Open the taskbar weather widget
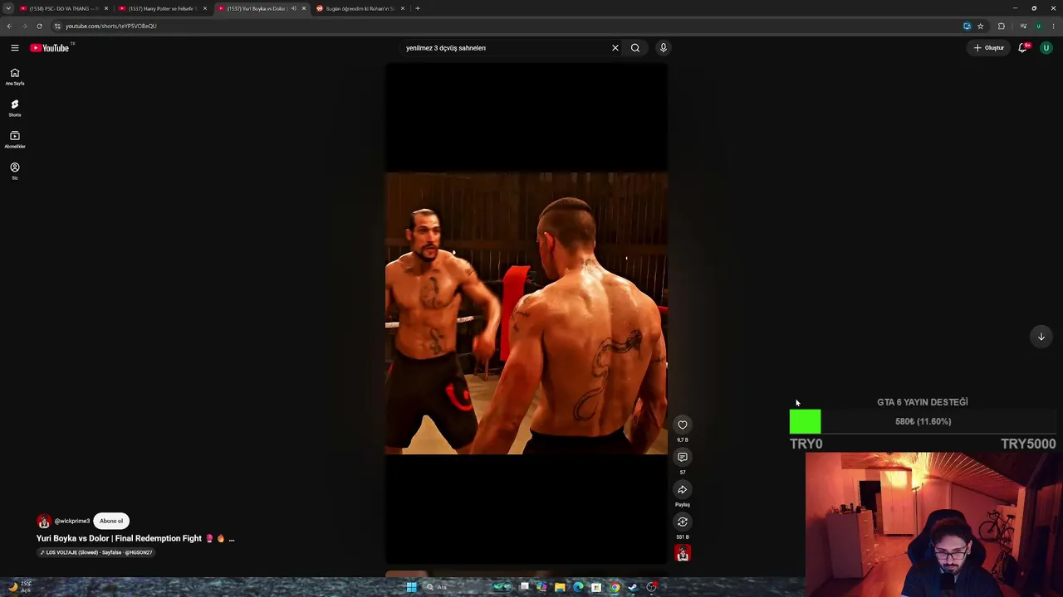1063x597 pixels. pyautogui.click(x=18, y=587)
